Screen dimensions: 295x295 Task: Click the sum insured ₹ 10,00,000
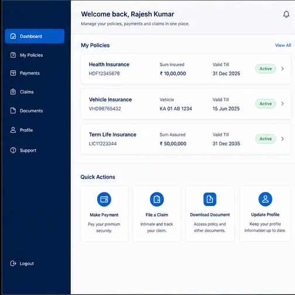[173, 74]
